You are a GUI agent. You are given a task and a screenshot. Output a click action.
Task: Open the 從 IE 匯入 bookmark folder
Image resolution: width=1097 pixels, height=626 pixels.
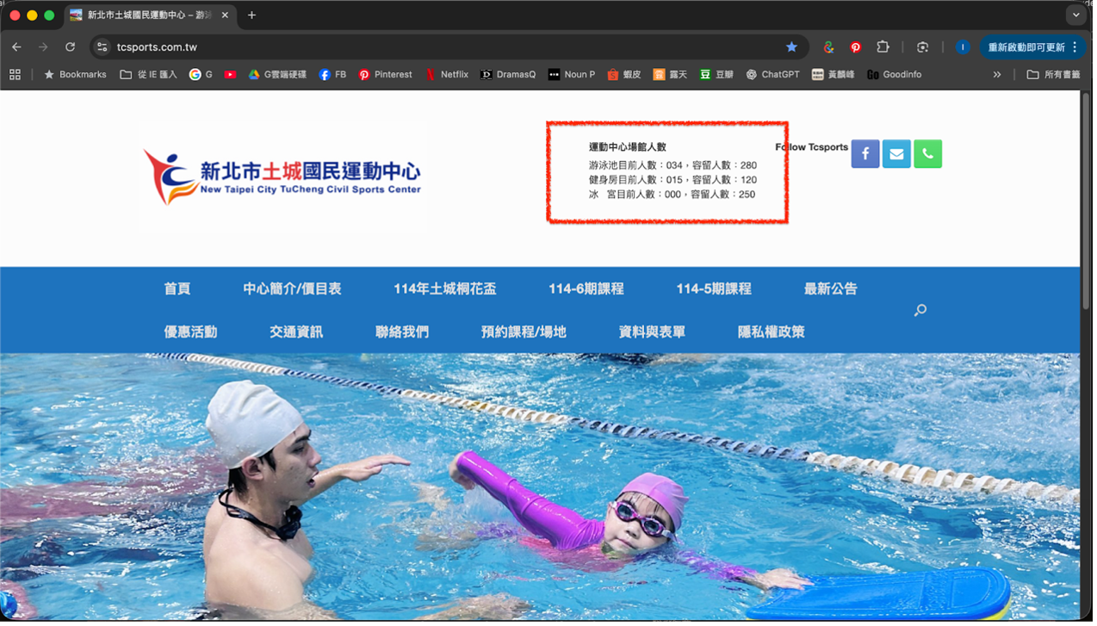click(x=148, y=75)
